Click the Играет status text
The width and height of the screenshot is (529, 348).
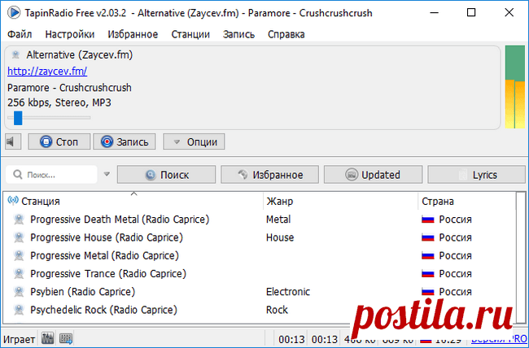(x=19, y=339)
